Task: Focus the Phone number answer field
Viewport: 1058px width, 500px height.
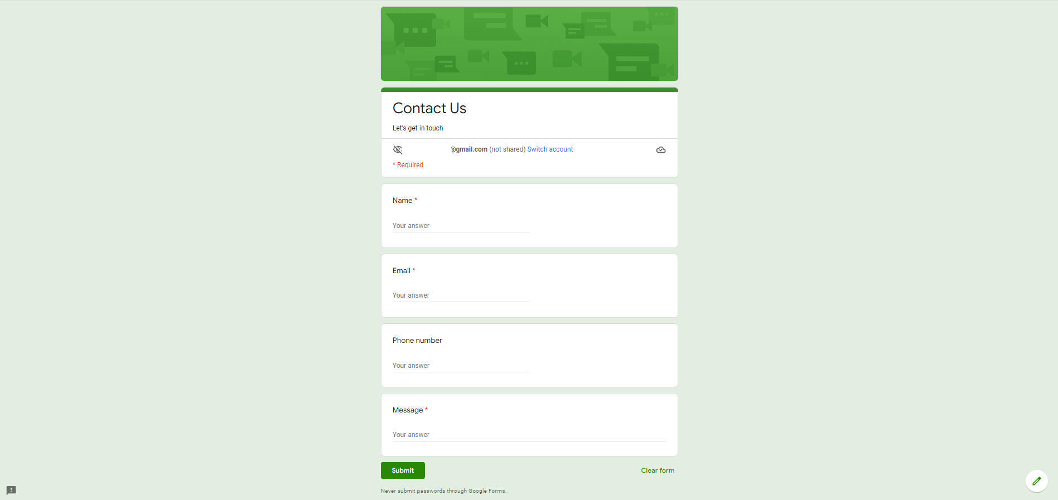Action: (x=461, y=366)
